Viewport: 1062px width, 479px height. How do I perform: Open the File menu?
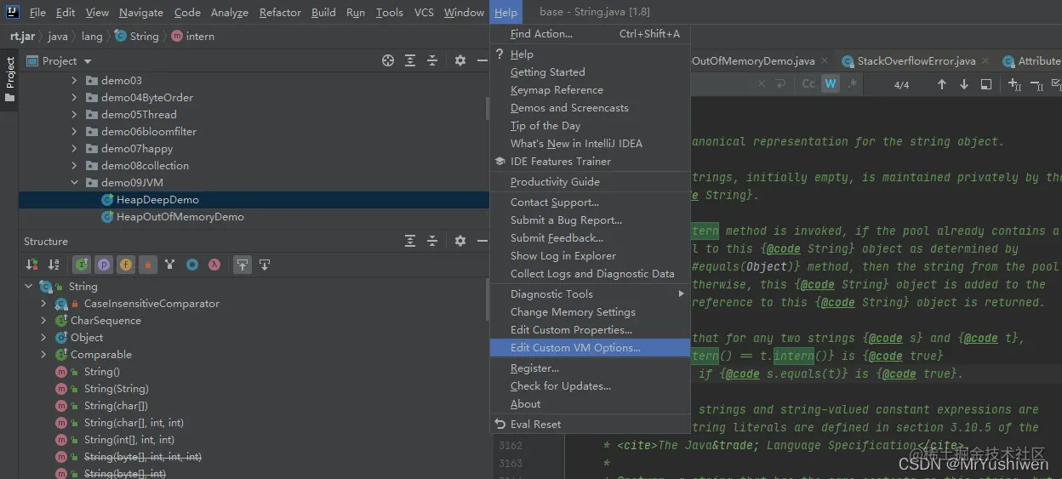pyautogui.click(x=37, y=12)
